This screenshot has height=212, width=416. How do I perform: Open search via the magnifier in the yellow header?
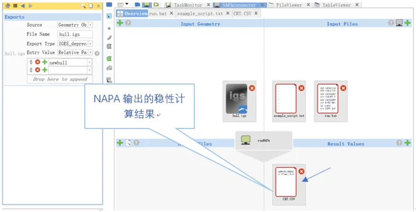pos(83,5)
